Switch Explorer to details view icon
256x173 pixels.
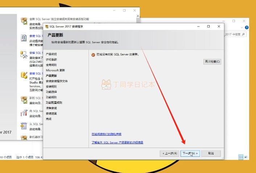[x=241, y=157]
